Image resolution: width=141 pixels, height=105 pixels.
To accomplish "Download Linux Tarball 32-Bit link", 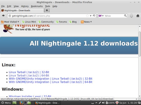I will [x=29, y=72].
